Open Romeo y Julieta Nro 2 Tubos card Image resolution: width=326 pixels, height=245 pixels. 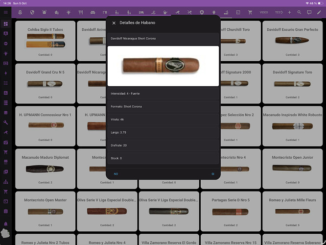pyautogui.click(x=45, y=240)
